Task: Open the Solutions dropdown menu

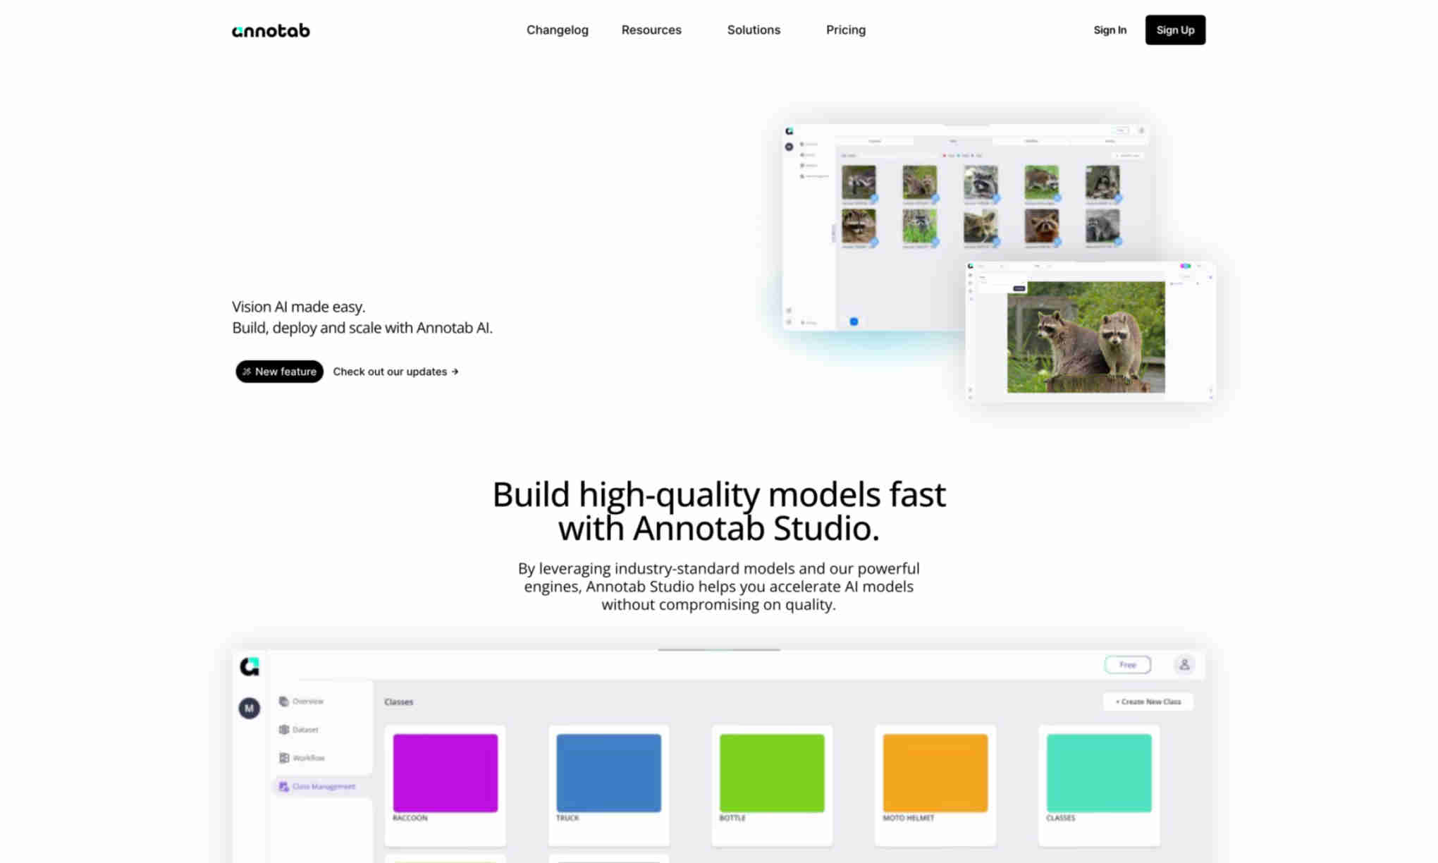Action: click(x=754, y=30)
